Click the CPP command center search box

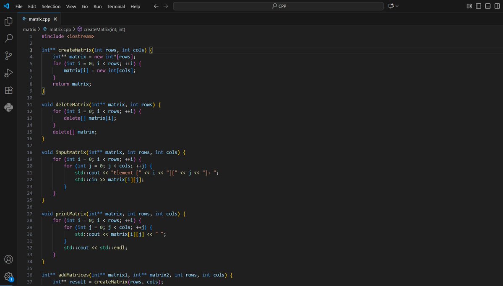point(278,6)
